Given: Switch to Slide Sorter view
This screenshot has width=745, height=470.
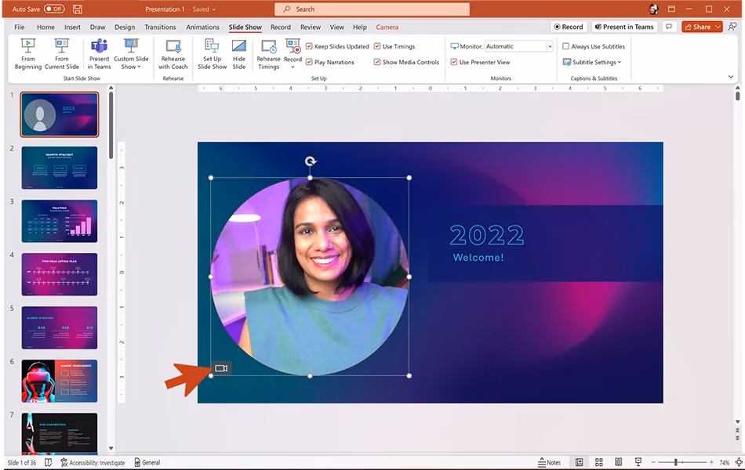Looking at the screenshot, I should [x=598, y=462].
